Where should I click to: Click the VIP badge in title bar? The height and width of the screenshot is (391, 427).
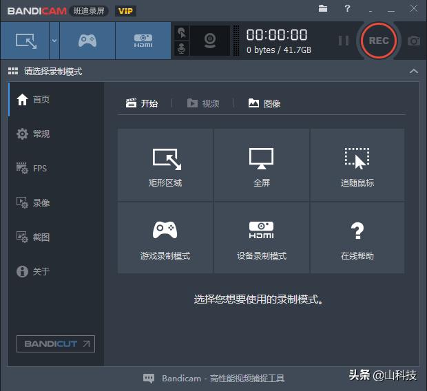[125, 11]
